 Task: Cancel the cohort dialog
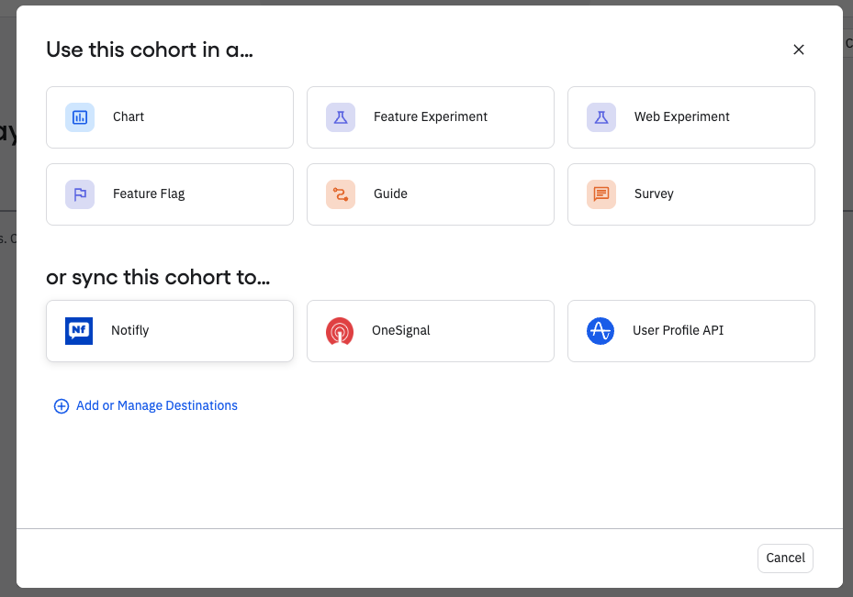click(786, 558)
